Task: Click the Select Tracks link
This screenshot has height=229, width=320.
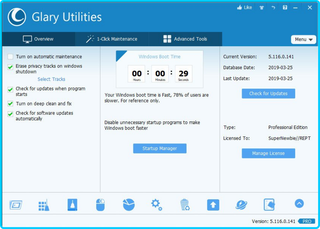Action: point(52,79)
